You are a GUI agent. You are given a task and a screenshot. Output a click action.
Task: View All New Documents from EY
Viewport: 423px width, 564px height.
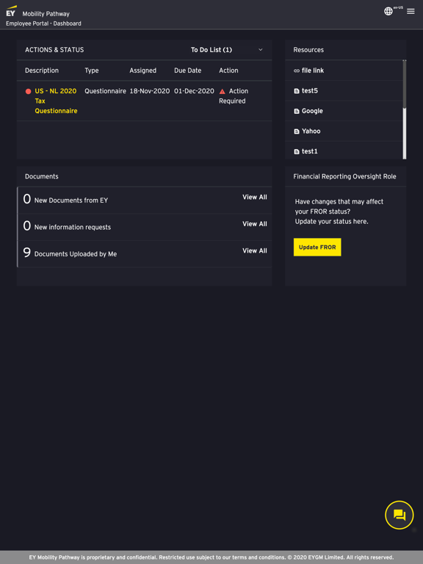tap(255, 197)
